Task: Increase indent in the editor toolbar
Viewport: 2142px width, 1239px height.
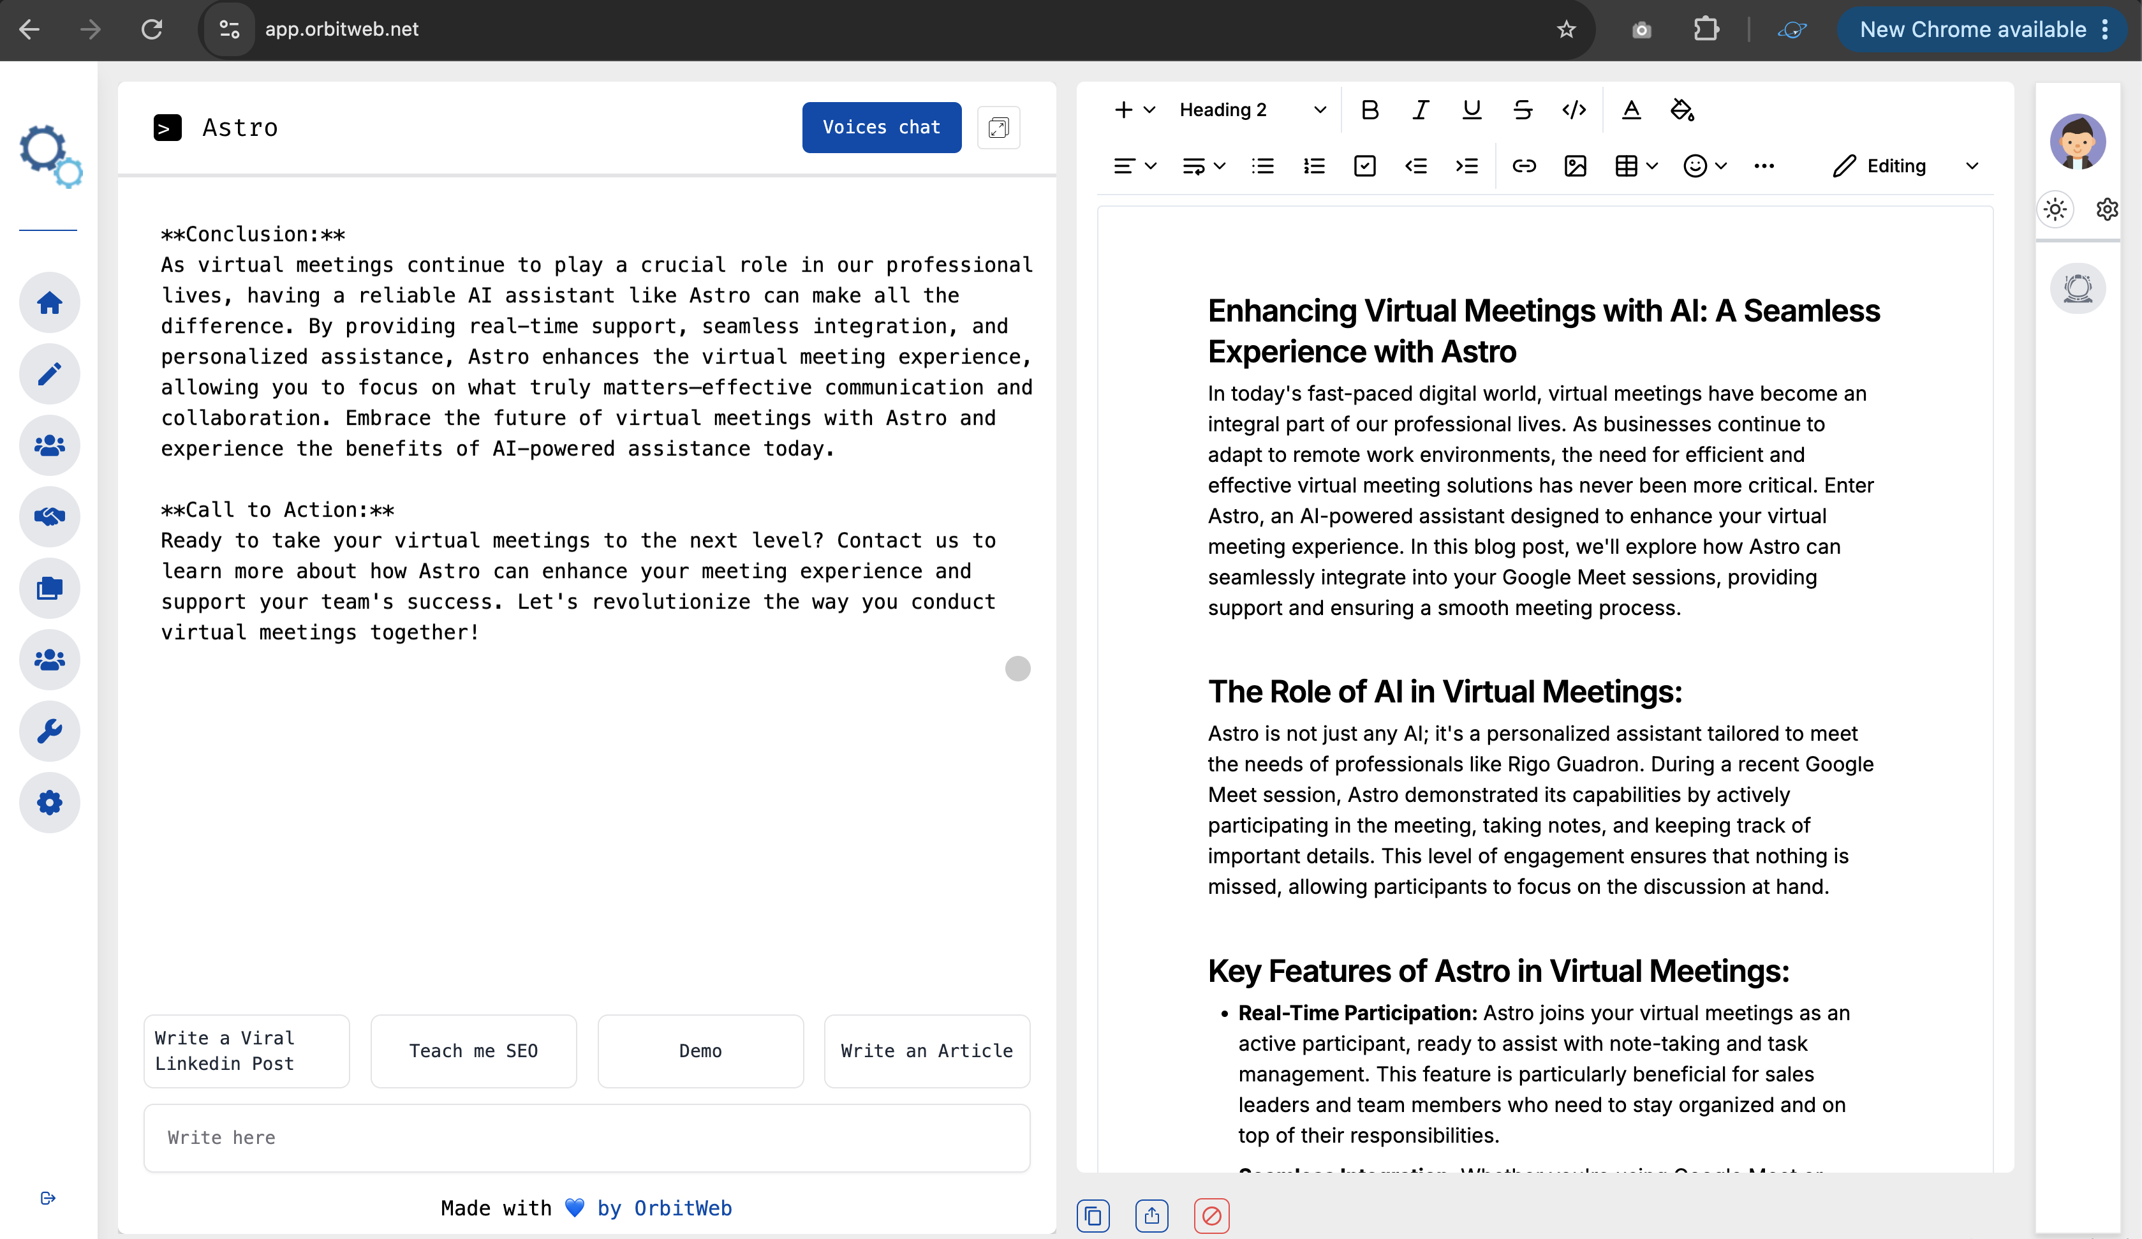Action: pos(1466,166)
